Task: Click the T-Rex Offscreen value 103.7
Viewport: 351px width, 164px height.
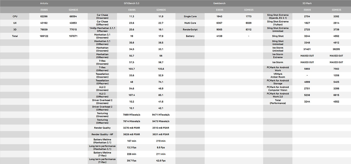Action: pos(132,69)
